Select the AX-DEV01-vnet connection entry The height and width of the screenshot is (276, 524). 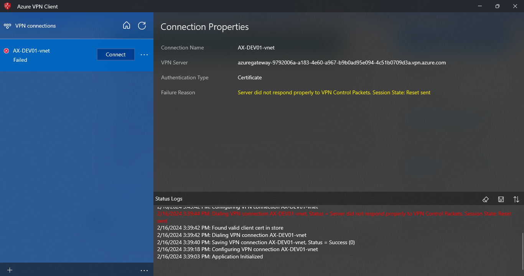click(x=77, y=55)
